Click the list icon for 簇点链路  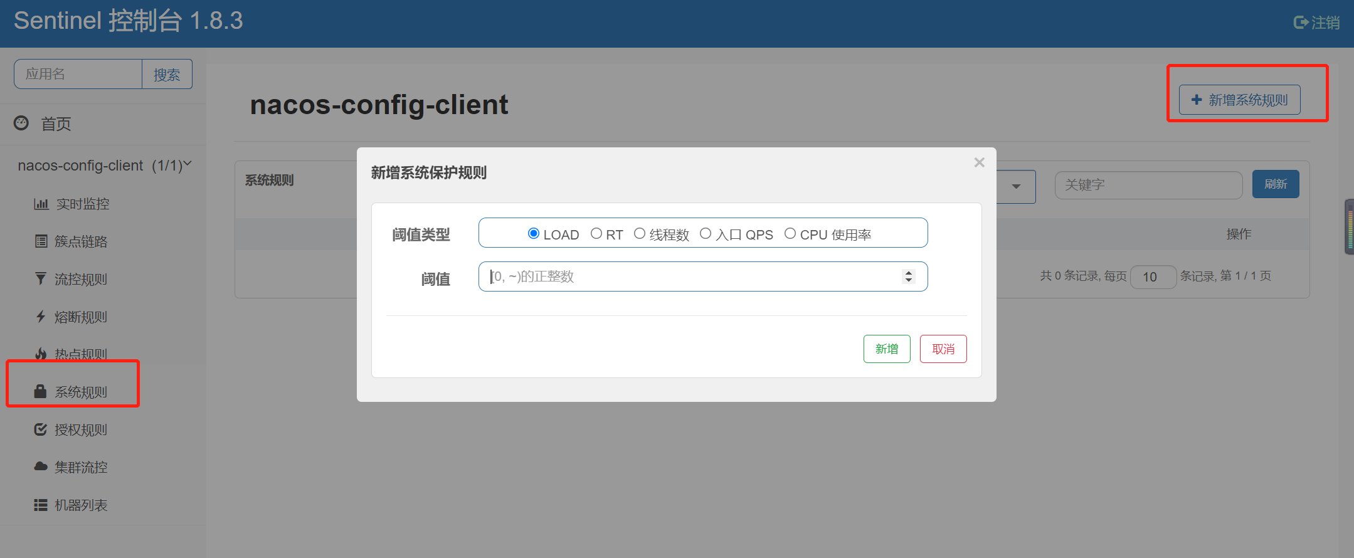point(41,241)
